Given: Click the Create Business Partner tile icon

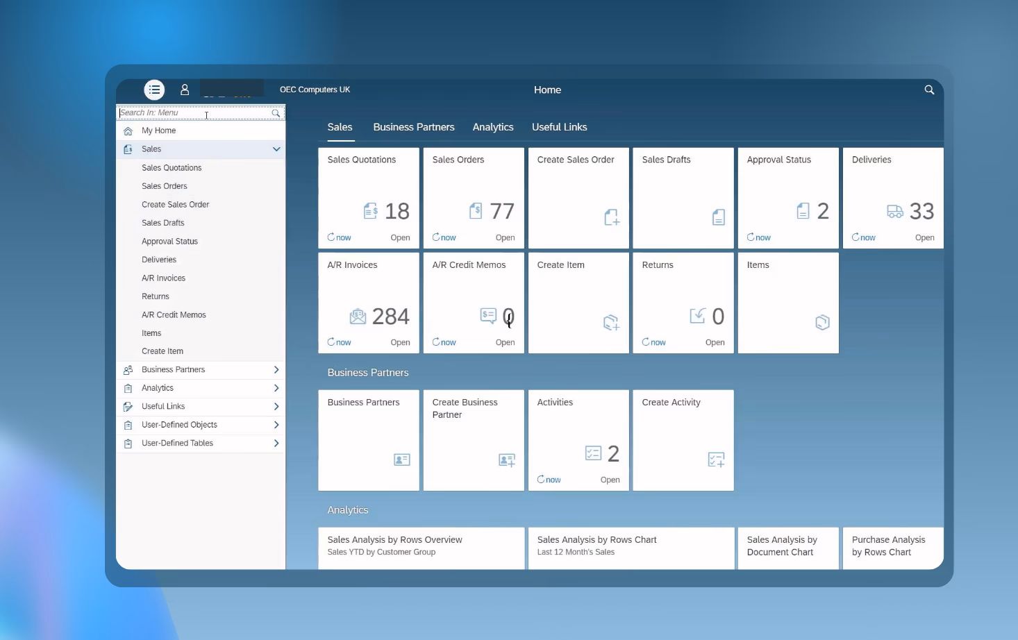Looking at the screenshot, I should point(507,460).
